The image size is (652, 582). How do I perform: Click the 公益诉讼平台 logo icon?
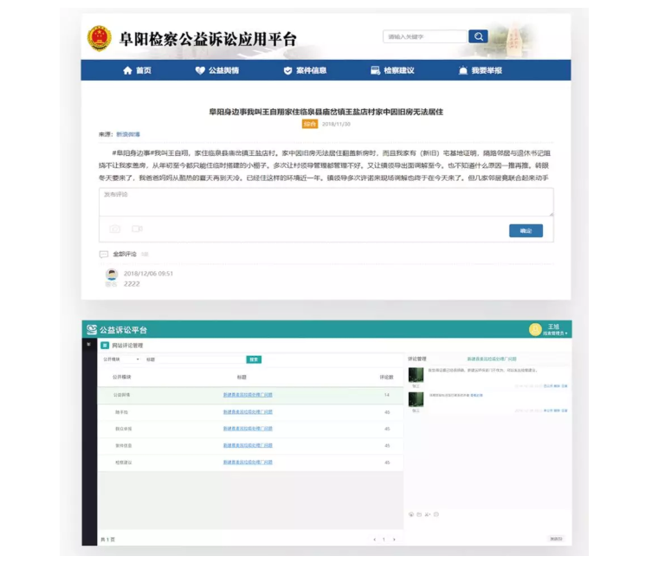(90, 330)
